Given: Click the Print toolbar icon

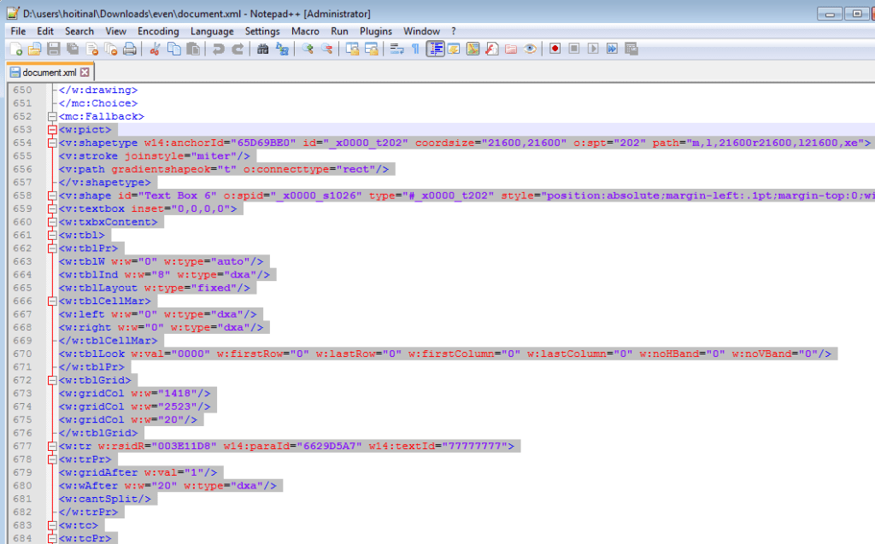Looking at the screenshot, I should click(x=130, y=50).
